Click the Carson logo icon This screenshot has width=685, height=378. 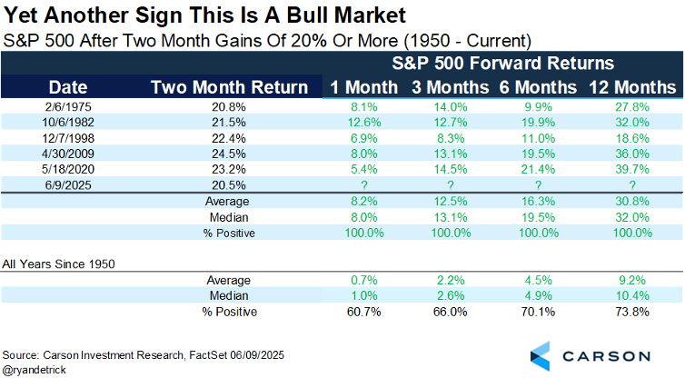[x=541, y=355]
